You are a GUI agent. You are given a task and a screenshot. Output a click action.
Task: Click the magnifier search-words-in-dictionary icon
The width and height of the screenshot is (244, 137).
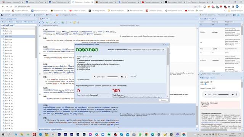[201, 74]
